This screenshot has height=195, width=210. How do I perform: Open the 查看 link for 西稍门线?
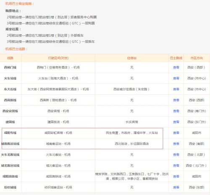[x=176, y=68]
